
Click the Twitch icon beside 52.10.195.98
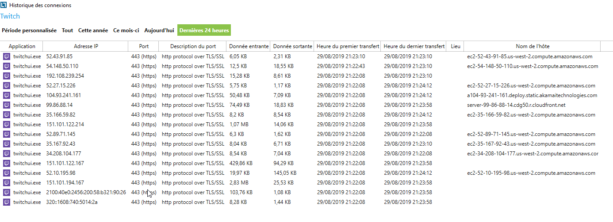(x=6, y=173)
